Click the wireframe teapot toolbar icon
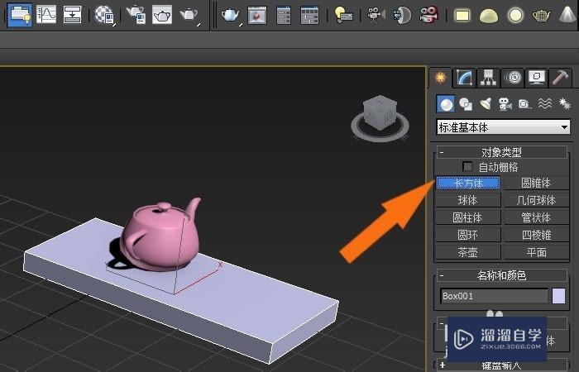This screenshot has height=372, width=579. click(541, 15)
